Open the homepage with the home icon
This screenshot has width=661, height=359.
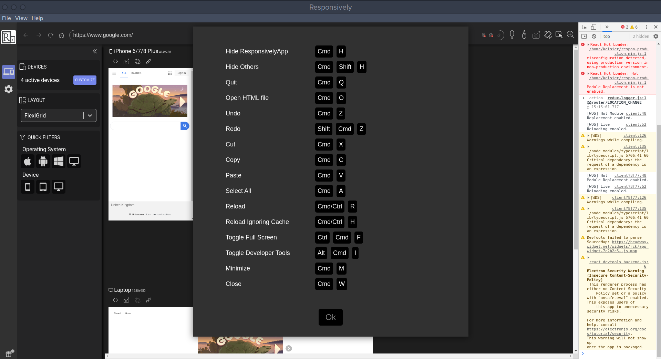tap(62, 35)
